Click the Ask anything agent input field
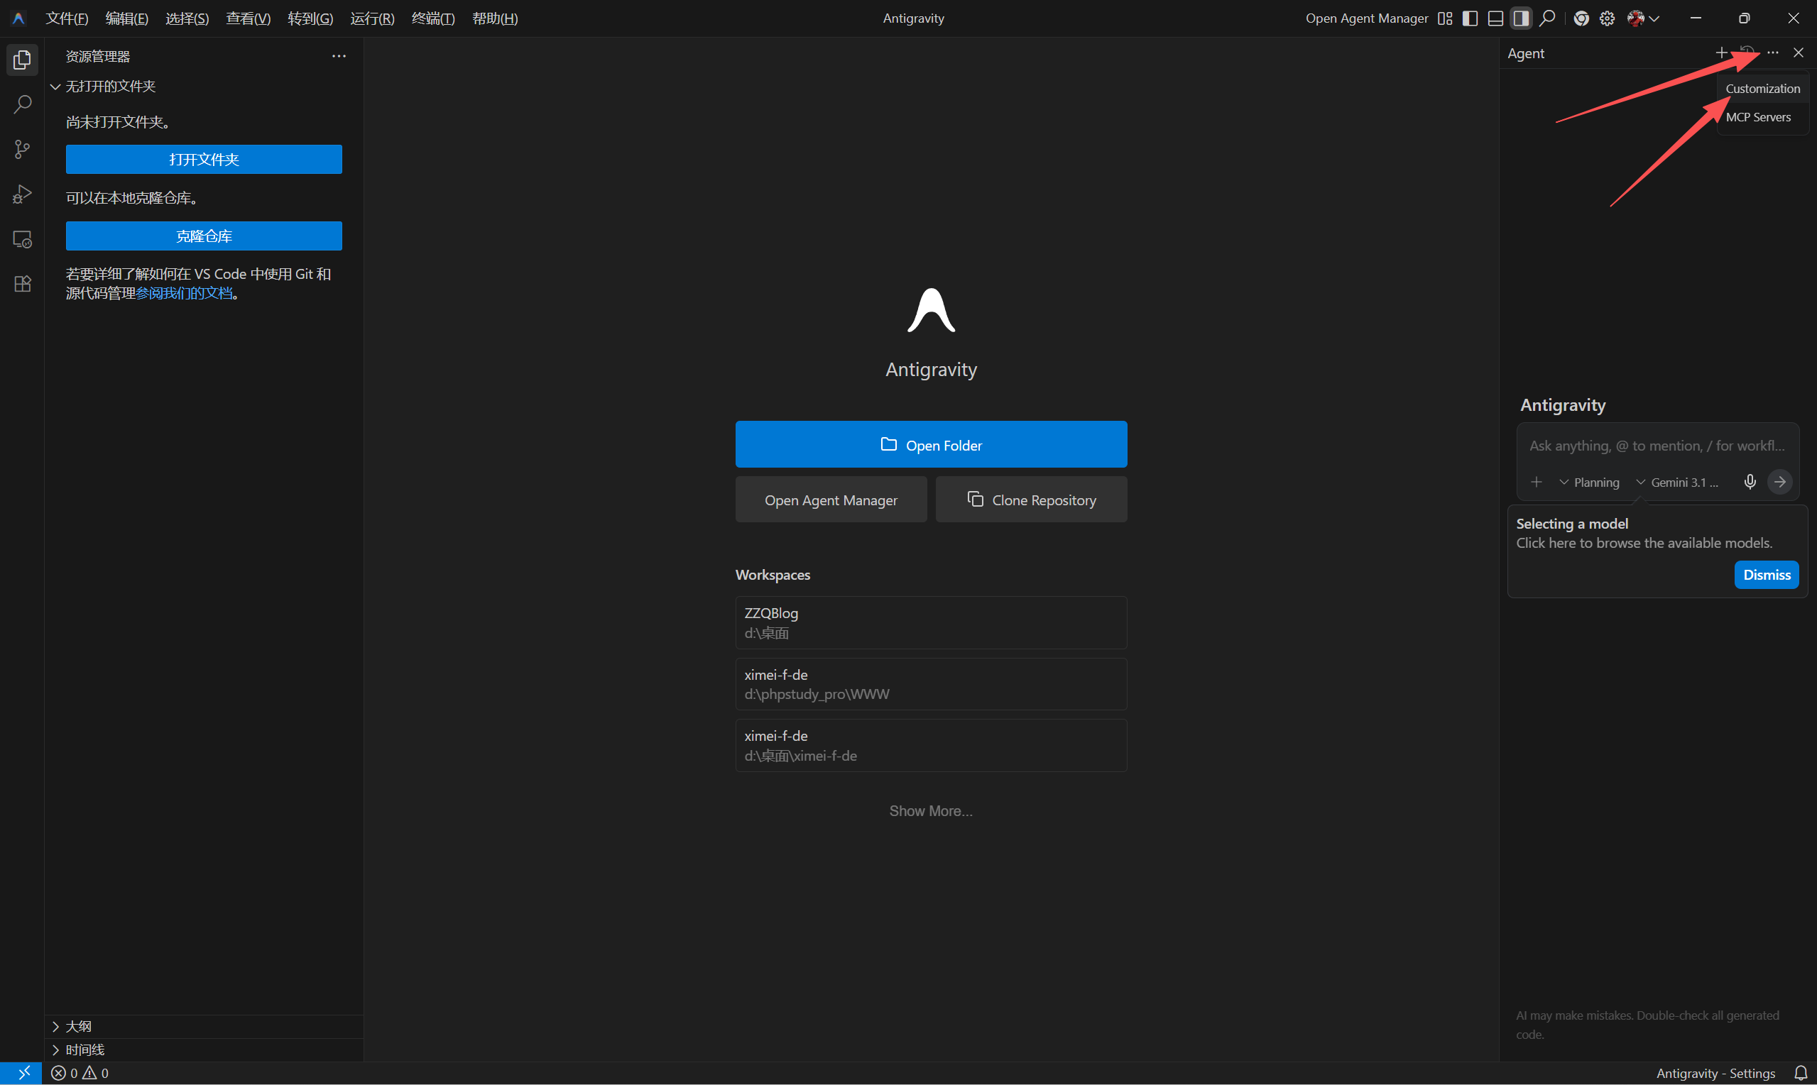1817x1085 pixels. 1656,446
